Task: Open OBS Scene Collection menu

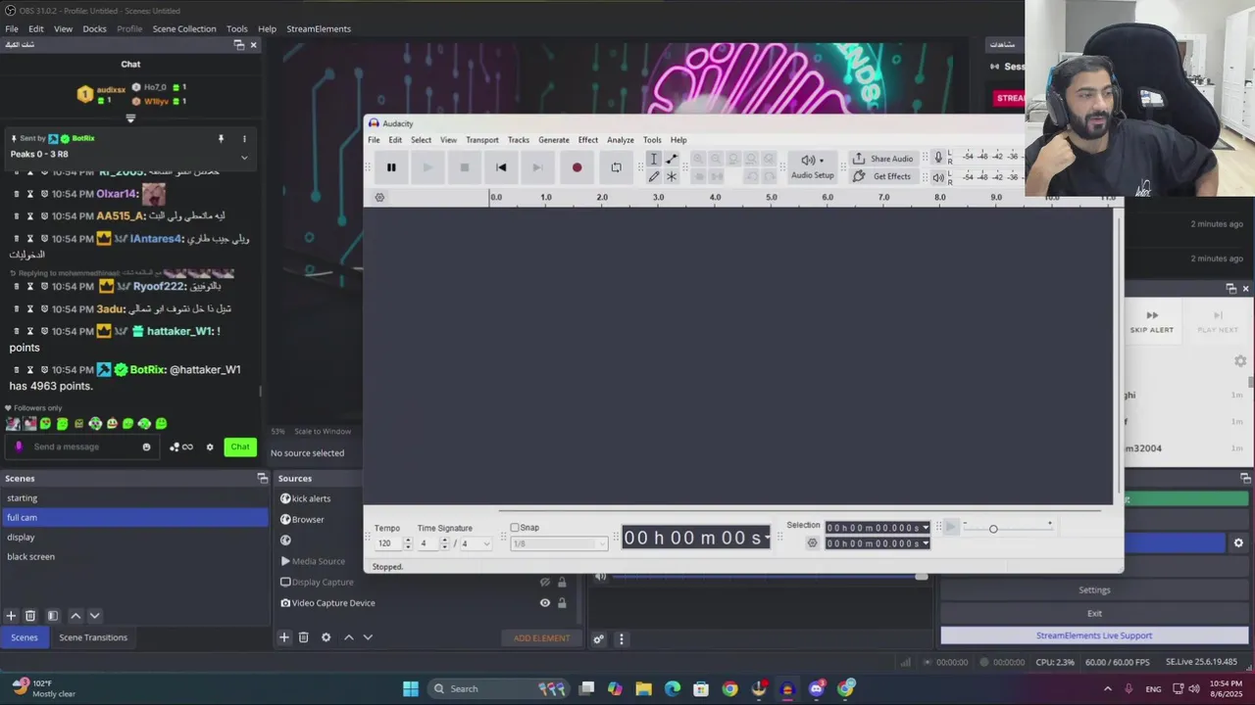Action: pos(184,28)
